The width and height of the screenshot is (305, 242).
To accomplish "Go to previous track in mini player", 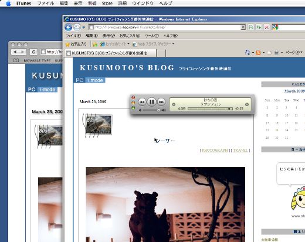I will pos(142,102).
